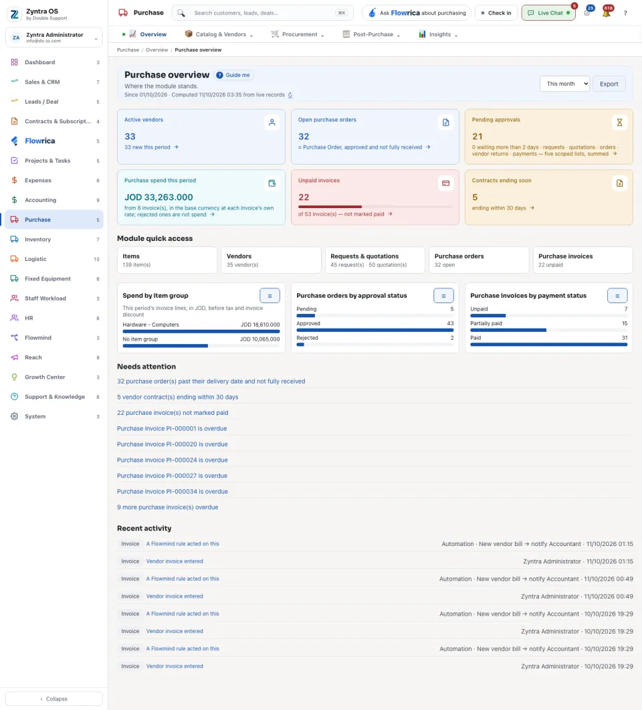Click the Inventory truck icon in the sidebar
Viewport: 642px width, 710px height.
tap(15, 239)
